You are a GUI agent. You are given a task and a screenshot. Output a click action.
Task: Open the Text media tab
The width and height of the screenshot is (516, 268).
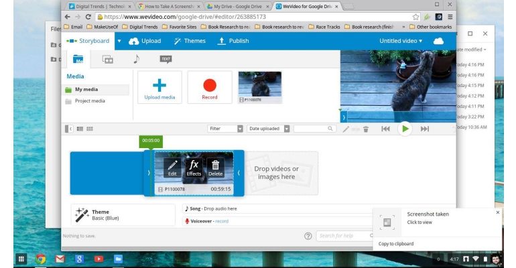[166, 59]
